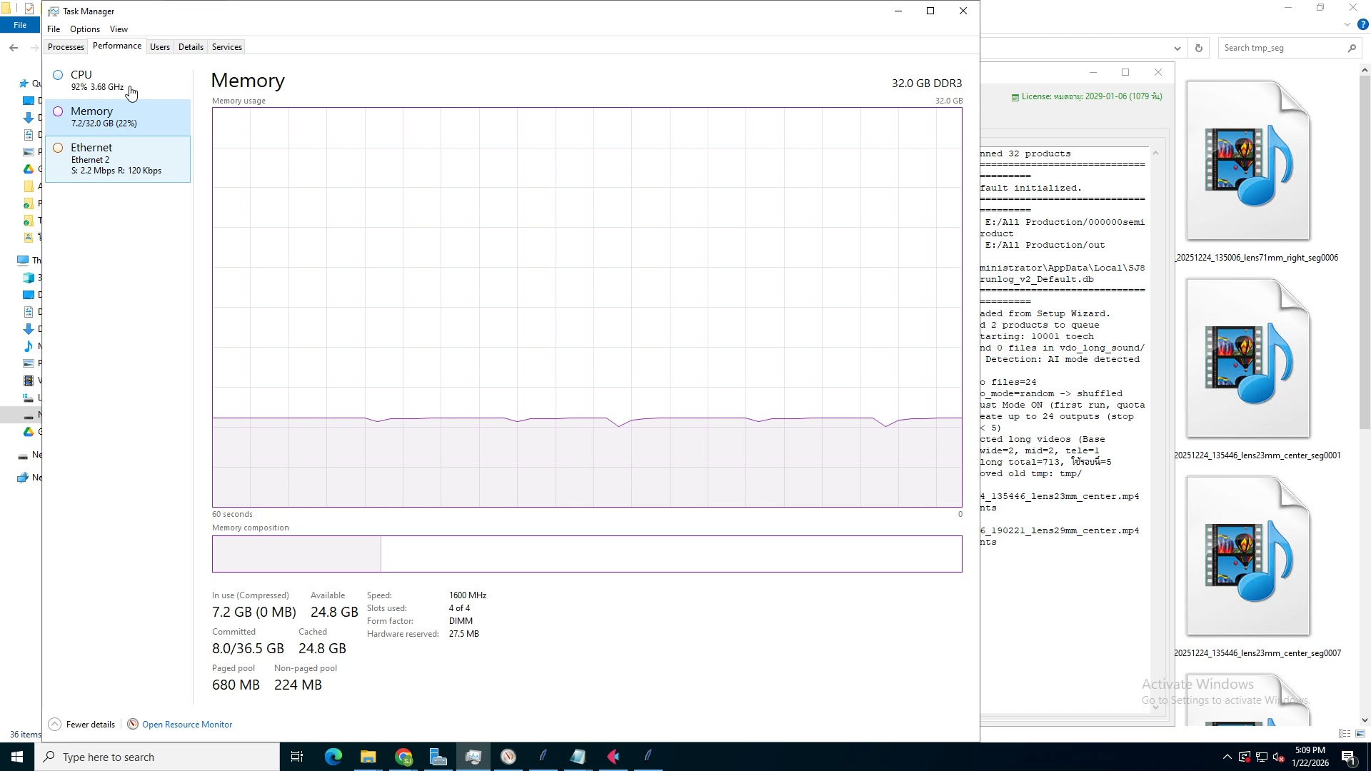The width and height of the screenshot is (1371, 771).
Task: Expand the Explorer ribbon chevron
Action: coord(1347,25)
